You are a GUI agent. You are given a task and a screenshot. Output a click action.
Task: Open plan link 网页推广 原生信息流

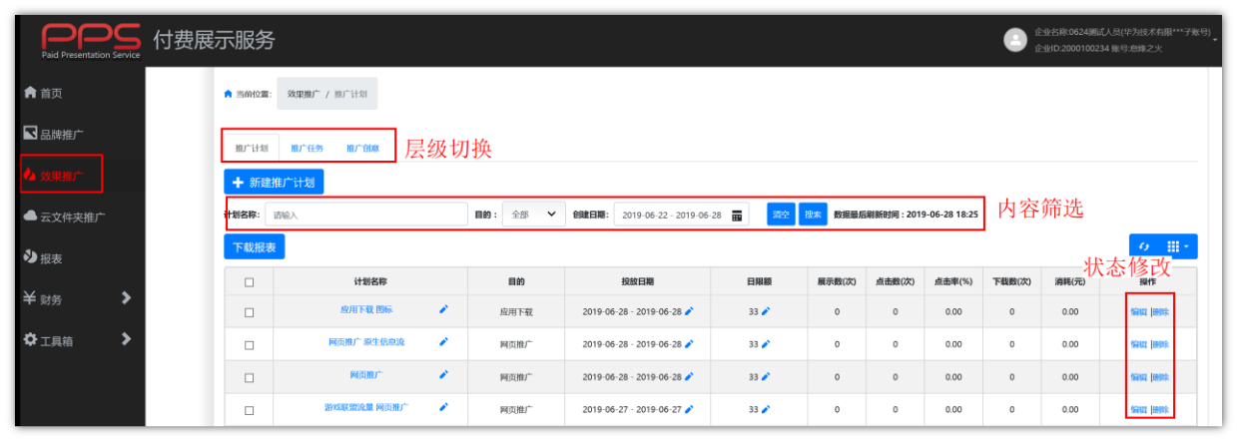click(x=366, y=342)
